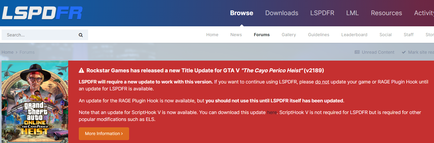This screenshot has height=143, width=434.
Task: Go to the LSPDFR menu item
Action: click(322, 13)
